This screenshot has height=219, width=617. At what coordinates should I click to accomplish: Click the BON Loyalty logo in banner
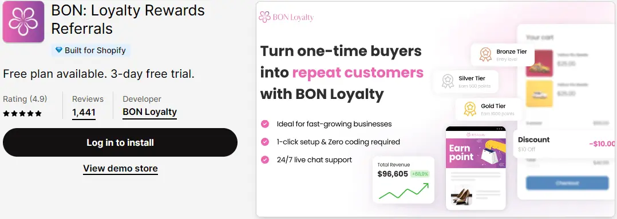[286, 17]
